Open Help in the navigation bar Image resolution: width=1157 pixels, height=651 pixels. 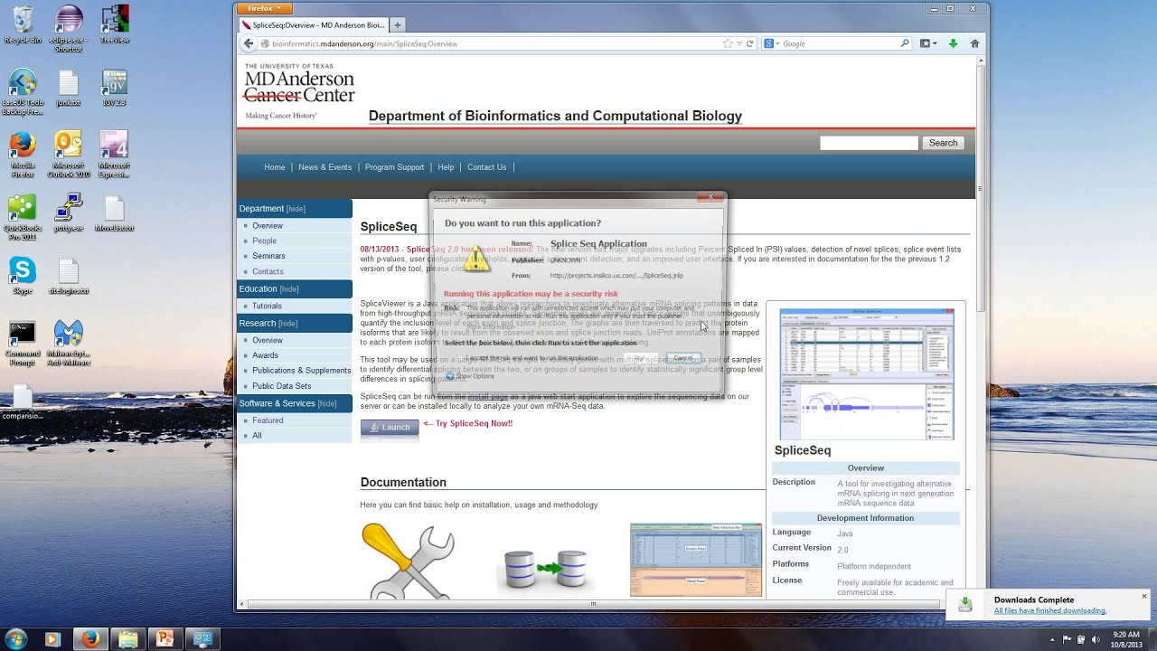pos(446,167)
